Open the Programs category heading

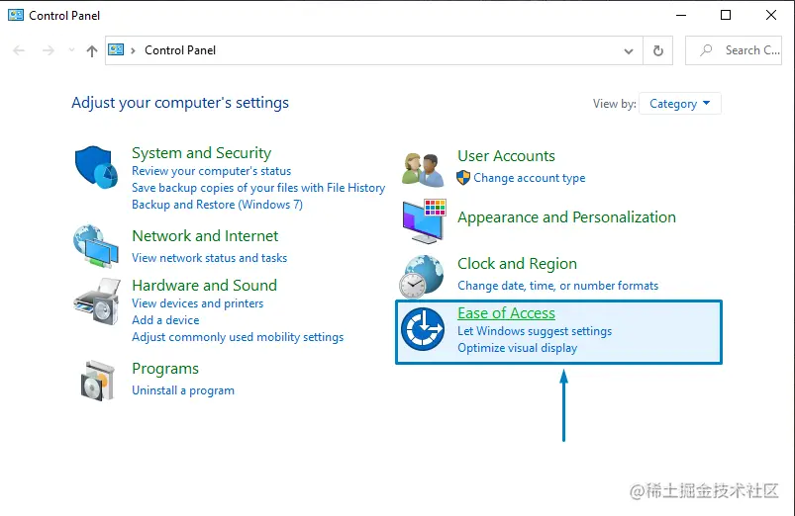coord(165,369)
